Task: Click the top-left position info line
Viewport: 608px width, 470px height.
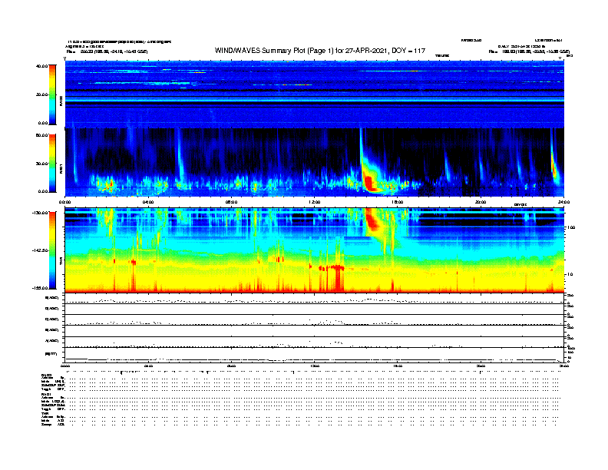Action: pyautogui.click(x=107, y=51)
